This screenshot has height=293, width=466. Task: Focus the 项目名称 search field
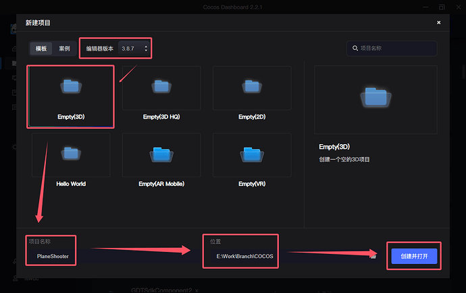click(x=392, y=48)
